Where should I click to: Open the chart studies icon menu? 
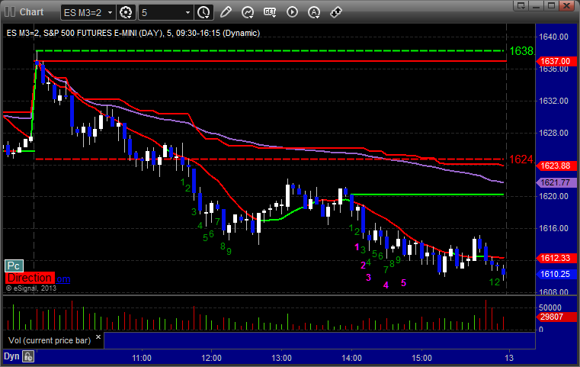(248, 12)
